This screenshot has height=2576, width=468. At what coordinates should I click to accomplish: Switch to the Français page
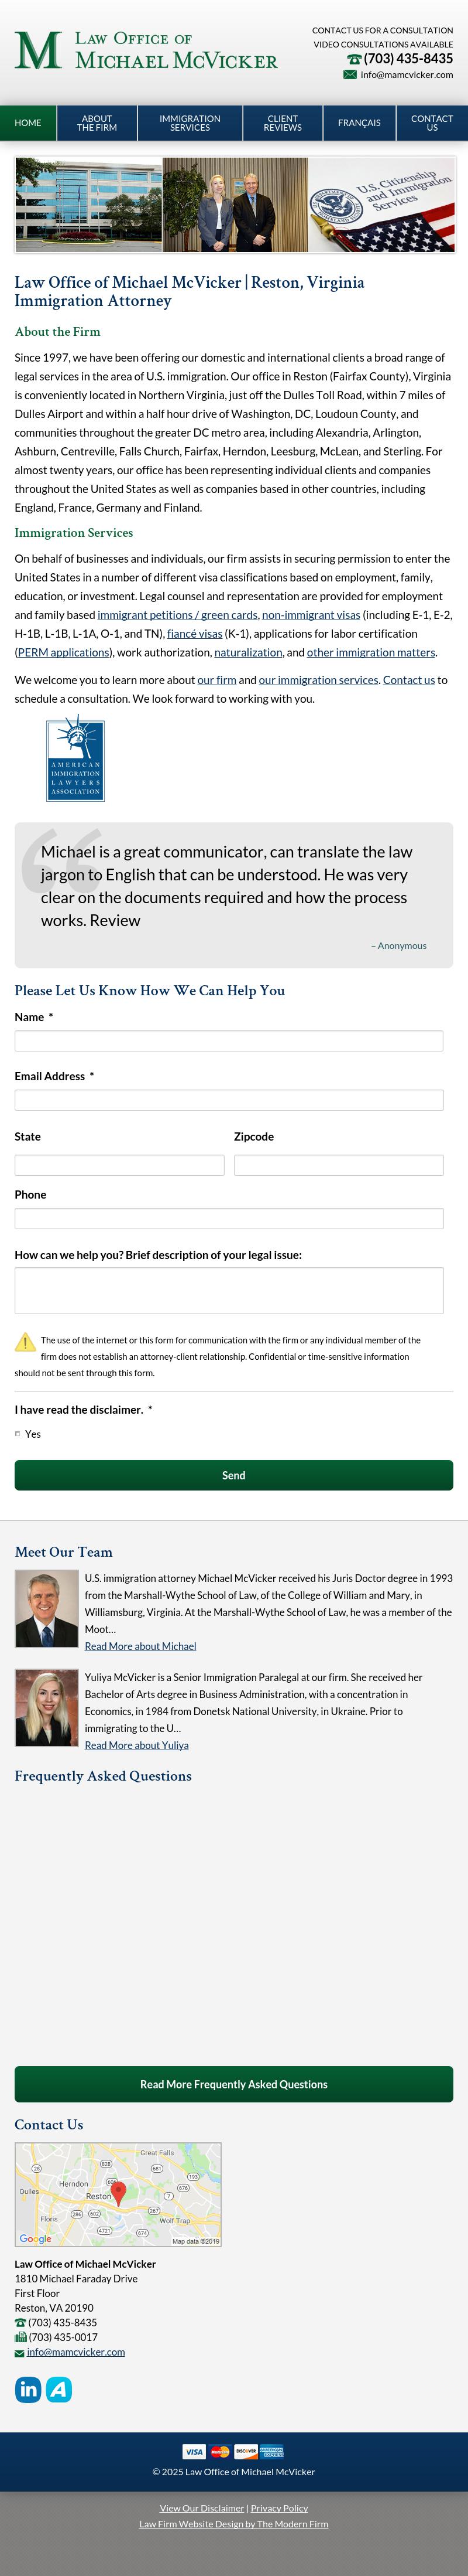(x=359, y=123)
